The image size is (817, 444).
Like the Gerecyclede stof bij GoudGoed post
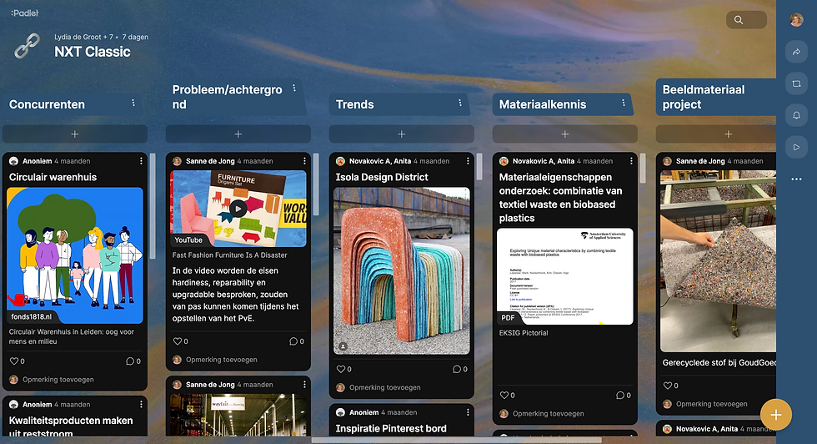[x=668, y=386]
